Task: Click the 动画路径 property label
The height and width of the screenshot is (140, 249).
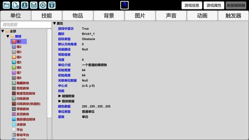Action: click(x=64, y=49)
